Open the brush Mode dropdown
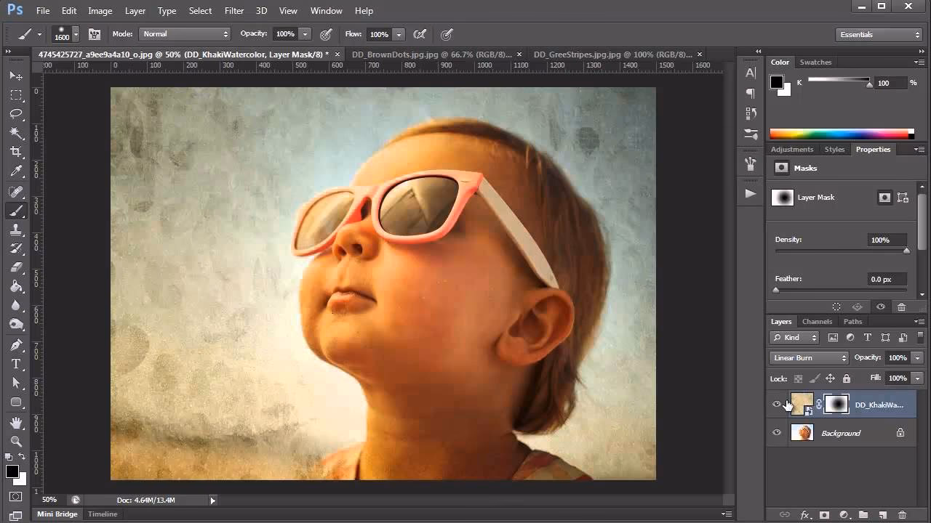The width and height of the screenshot is (931, 523). [x=184, y=33]
